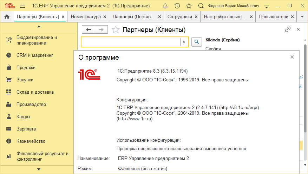
Task: Close the Партнеры (Клиенты) form
Action: pos(299,29)
